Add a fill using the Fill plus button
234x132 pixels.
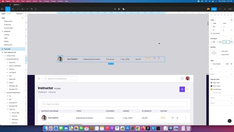(x=231, y=69)
